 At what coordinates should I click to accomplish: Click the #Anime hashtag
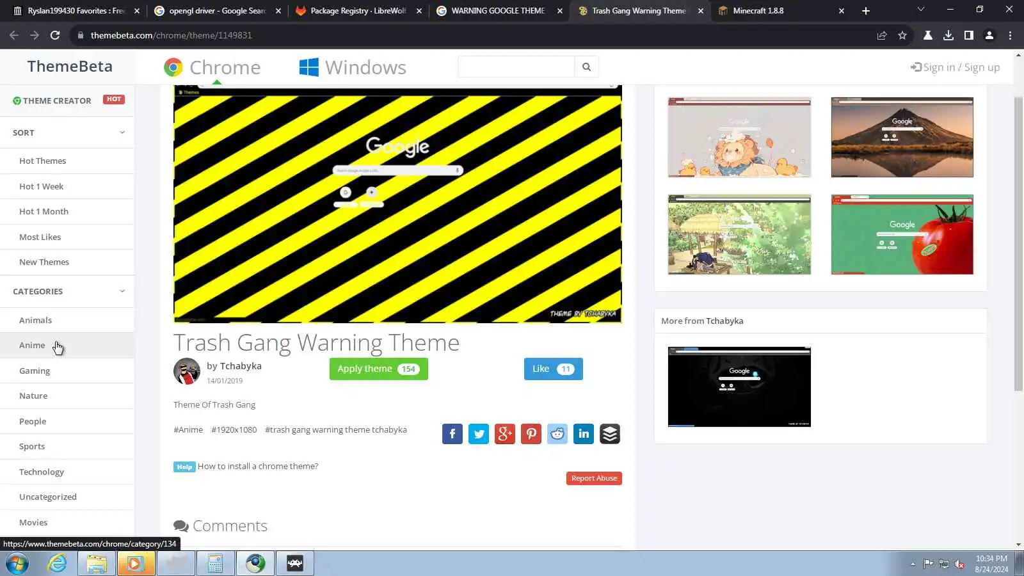[x=188, y=429]
